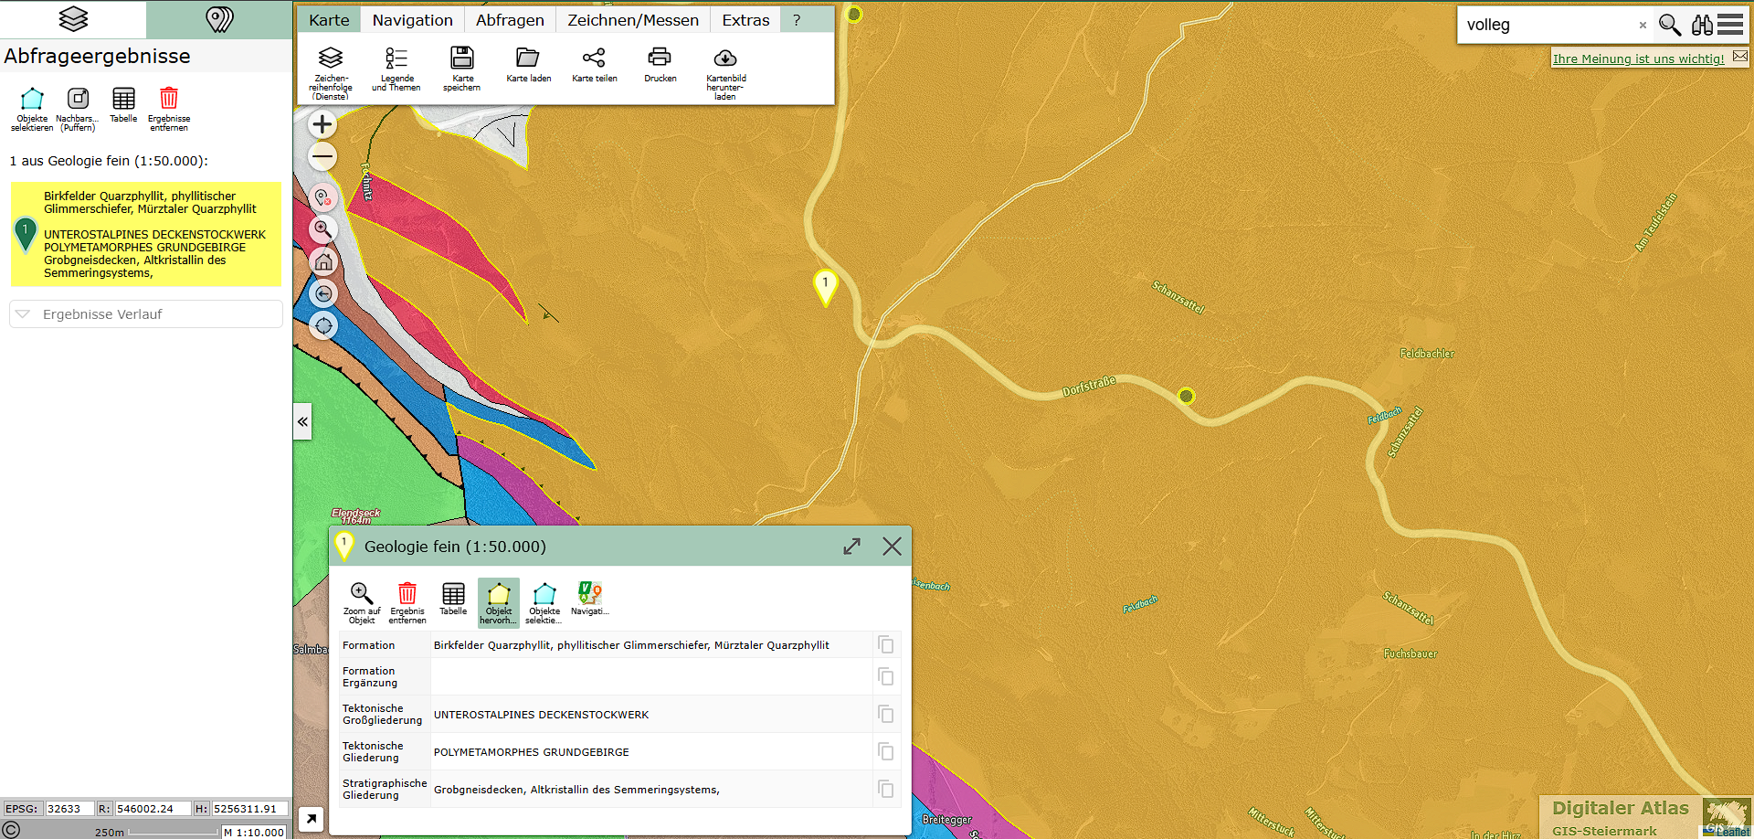The width and height of the screenshot is (1754, 839).
Task: Click Karte laden folder icon
Action: pyautogui.click(x=528, y=64)
